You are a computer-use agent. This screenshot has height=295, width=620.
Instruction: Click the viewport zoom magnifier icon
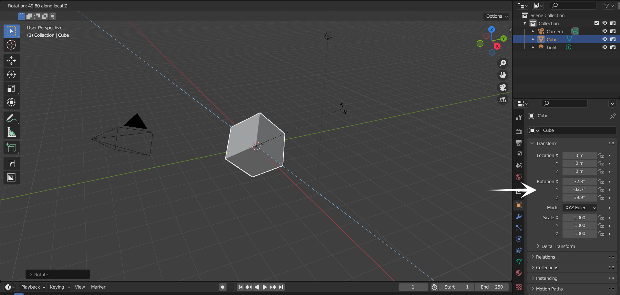click(x=503, y=63)
